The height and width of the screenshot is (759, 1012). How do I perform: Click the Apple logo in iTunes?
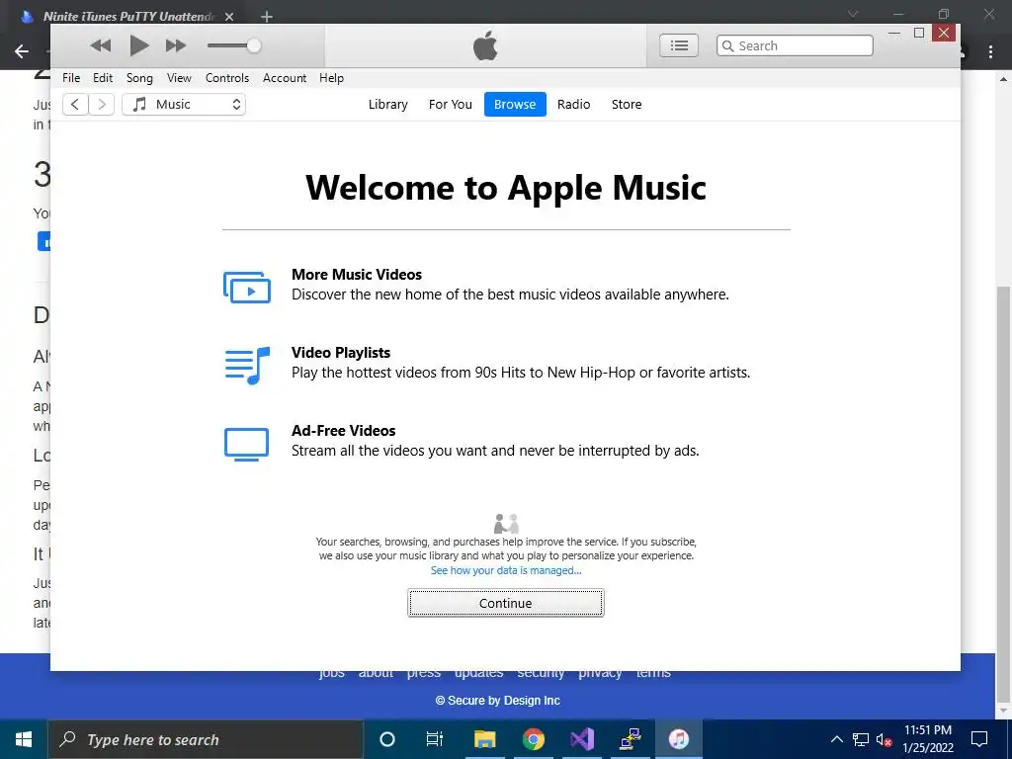pos(485,45)
